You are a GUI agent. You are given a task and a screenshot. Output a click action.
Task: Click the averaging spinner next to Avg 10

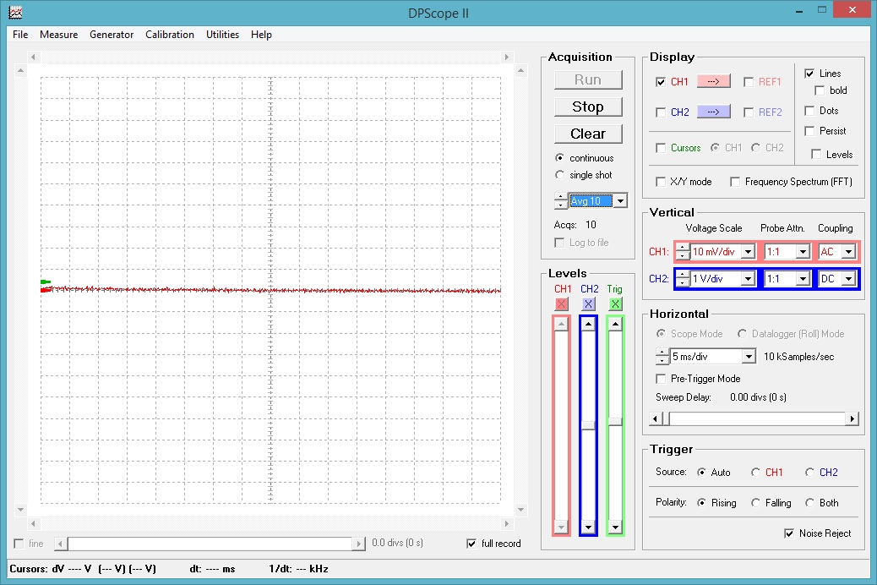tap(561, 200)
